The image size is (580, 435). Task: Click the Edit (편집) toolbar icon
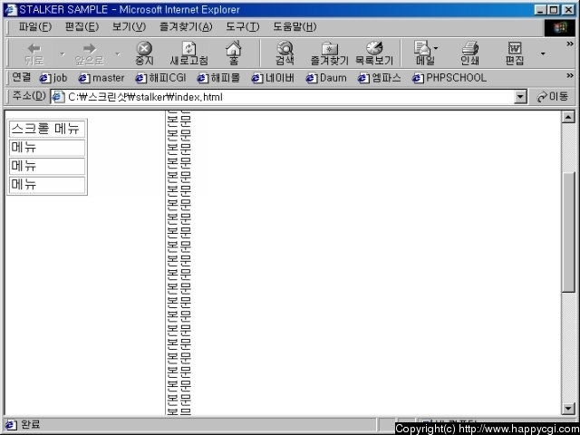click(515, 53)
